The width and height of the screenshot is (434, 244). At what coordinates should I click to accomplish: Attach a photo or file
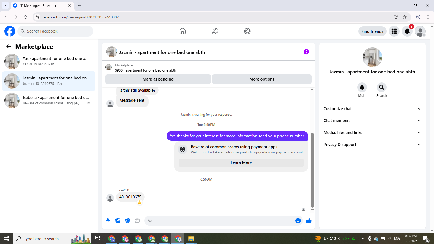(x=118, y=221)
